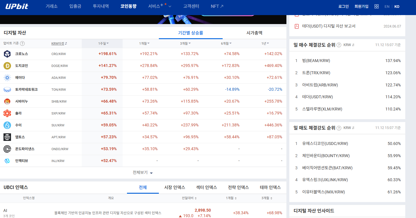Viewport: 416px width, 218px height.
Task: Sort by 1주일 column
Action: (103, 43)
